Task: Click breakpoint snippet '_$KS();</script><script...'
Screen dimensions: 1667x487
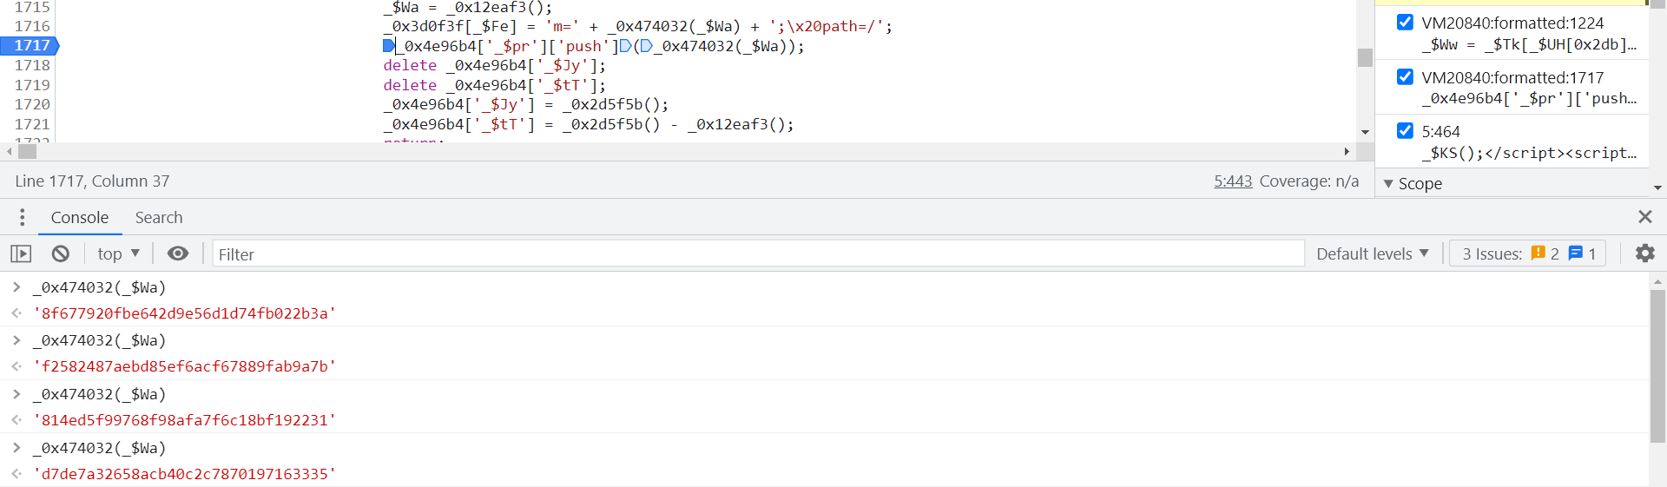Action: click(1530, 153)
